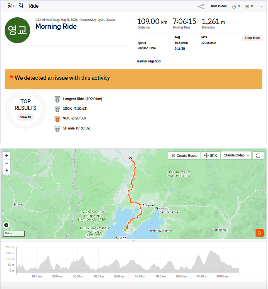Zoom in on the map
Viewport: 268px width, 289px height.
[x=7, y=155]
